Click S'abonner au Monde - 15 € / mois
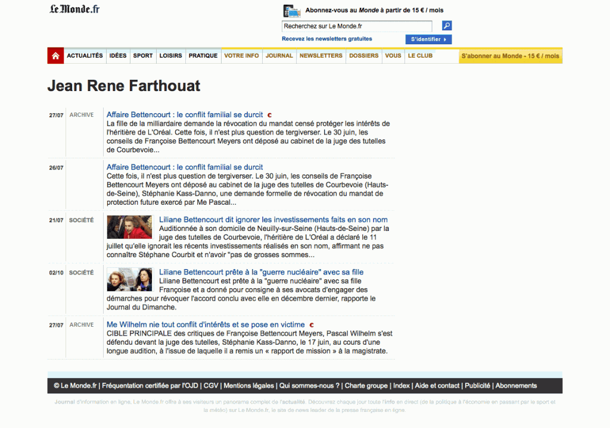This screenshot has width=610, height=428. [511, 56]
